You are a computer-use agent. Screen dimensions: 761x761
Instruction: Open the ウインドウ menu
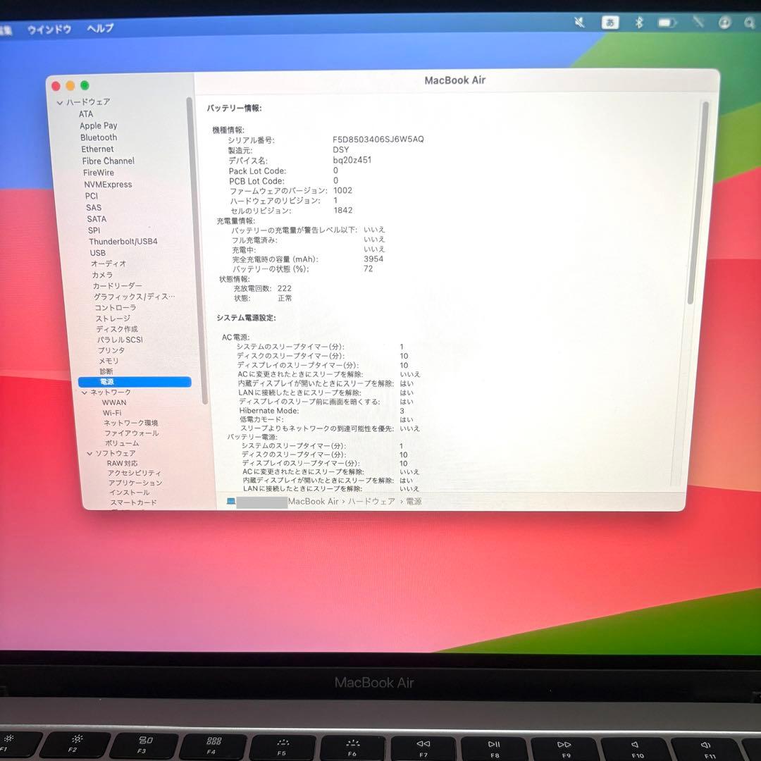[49, 29]
